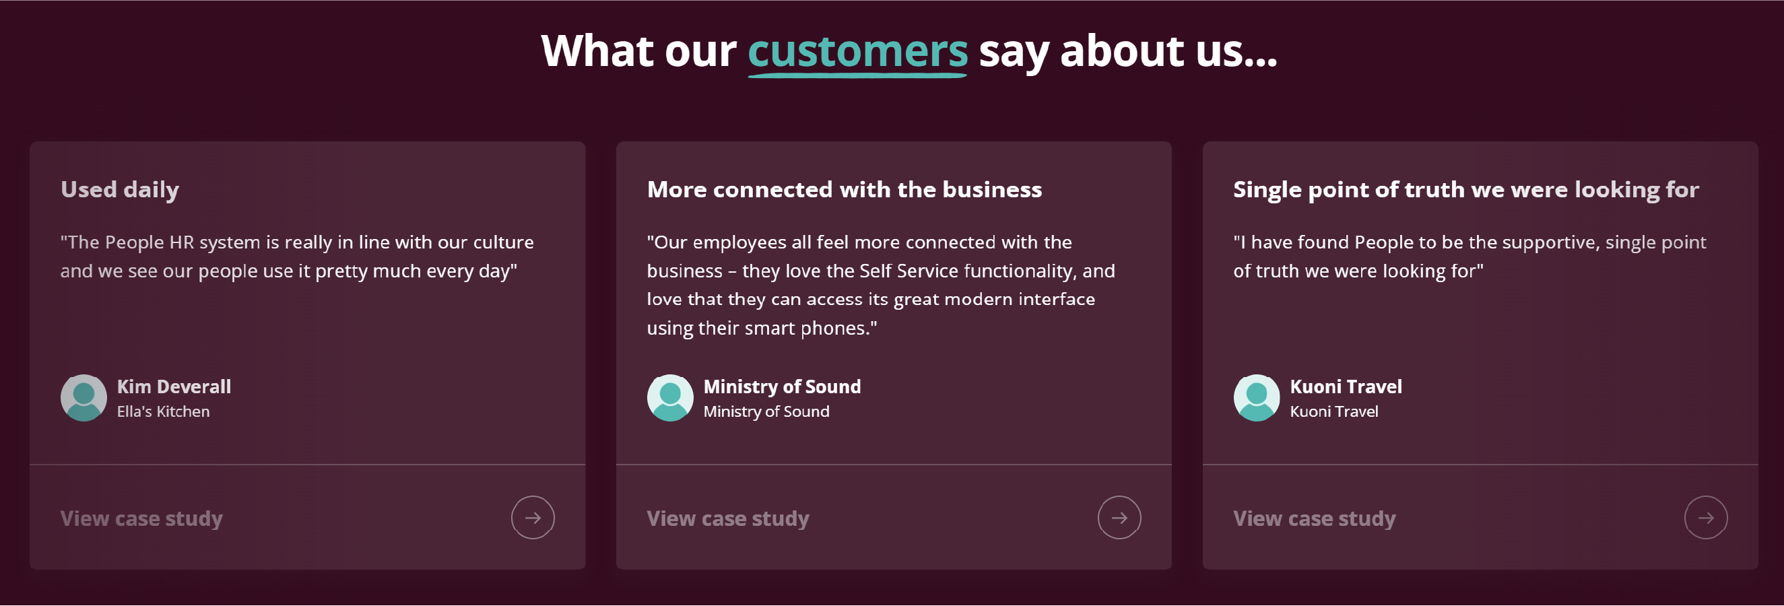
Task: Click the arrow icon on Used daily card
Action: pos(533,518)
